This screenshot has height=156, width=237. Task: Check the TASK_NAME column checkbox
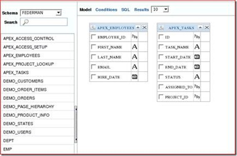tap(161, 47)
